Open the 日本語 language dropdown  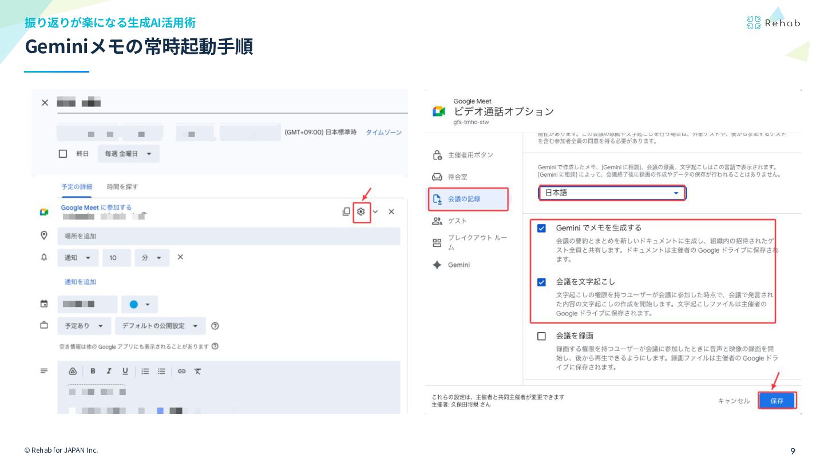(x=612, y=193)
